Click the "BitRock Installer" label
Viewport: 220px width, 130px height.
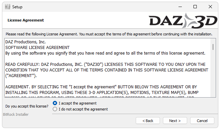(16, 114)
